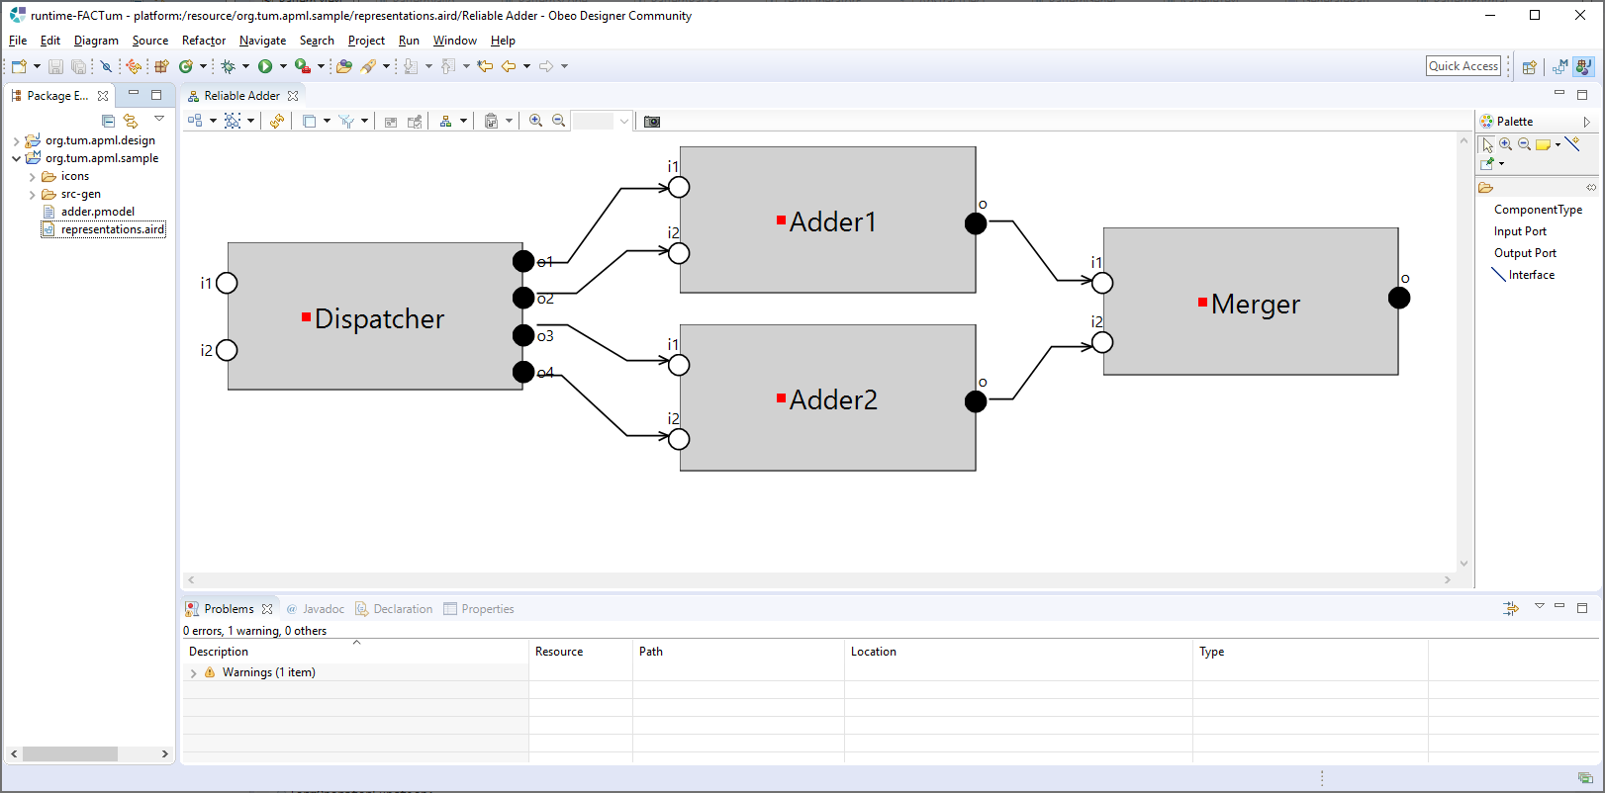Expand the src-gen folder
The image size is (1605, 793).
point(32,195)
